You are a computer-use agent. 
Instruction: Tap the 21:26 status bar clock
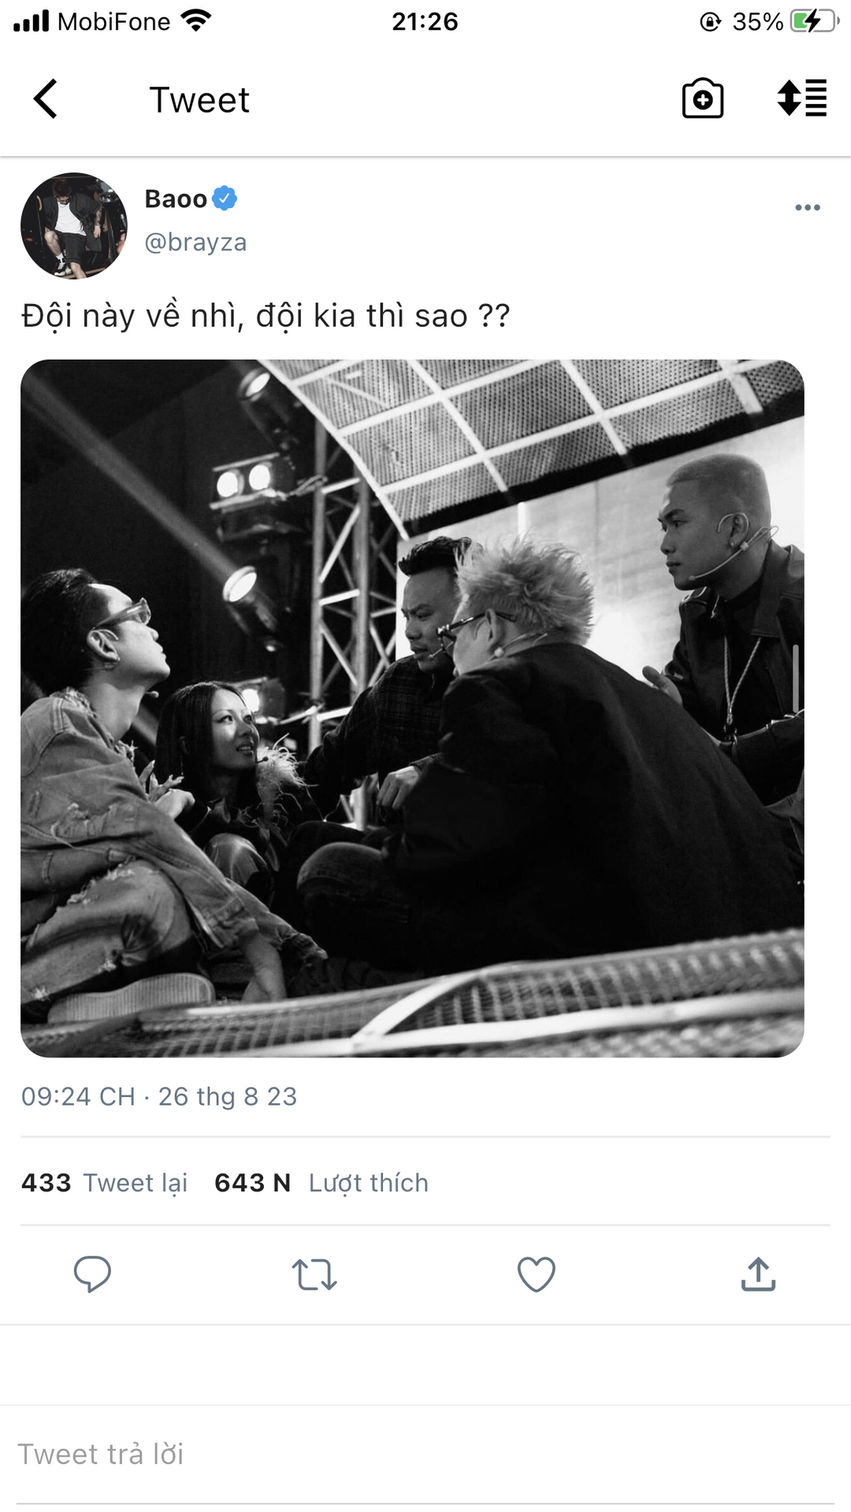425,21
